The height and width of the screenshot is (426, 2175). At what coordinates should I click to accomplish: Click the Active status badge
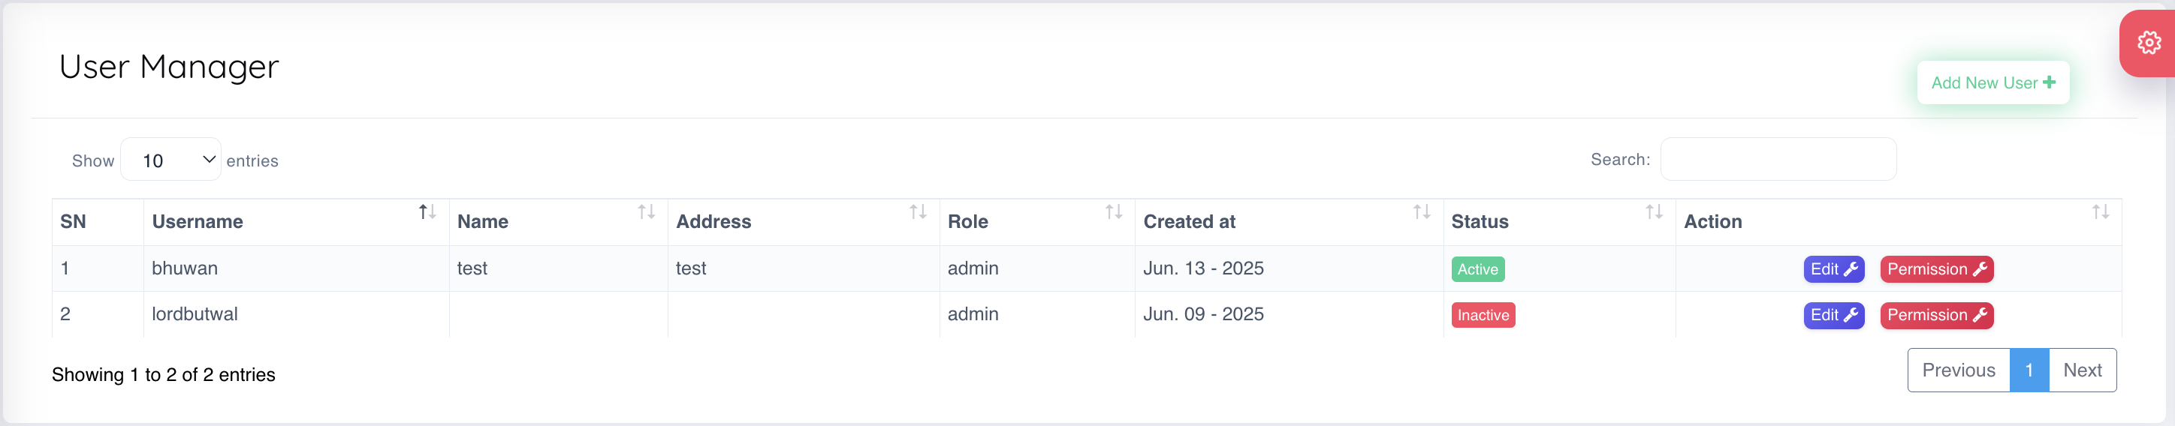tap(1477, 269)
